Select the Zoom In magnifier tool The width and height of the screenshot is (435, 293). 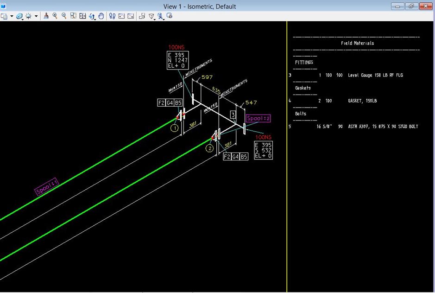tap(55, 16)
